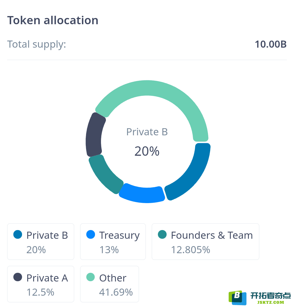
Task: Click the 10.00B total supply value
Action: pyautogui.click(x=271, y=44)
